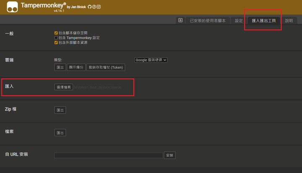This screenshot has width=302, height=173.
Task: Open the Facebook icon link in header
Action: point(94,7)
